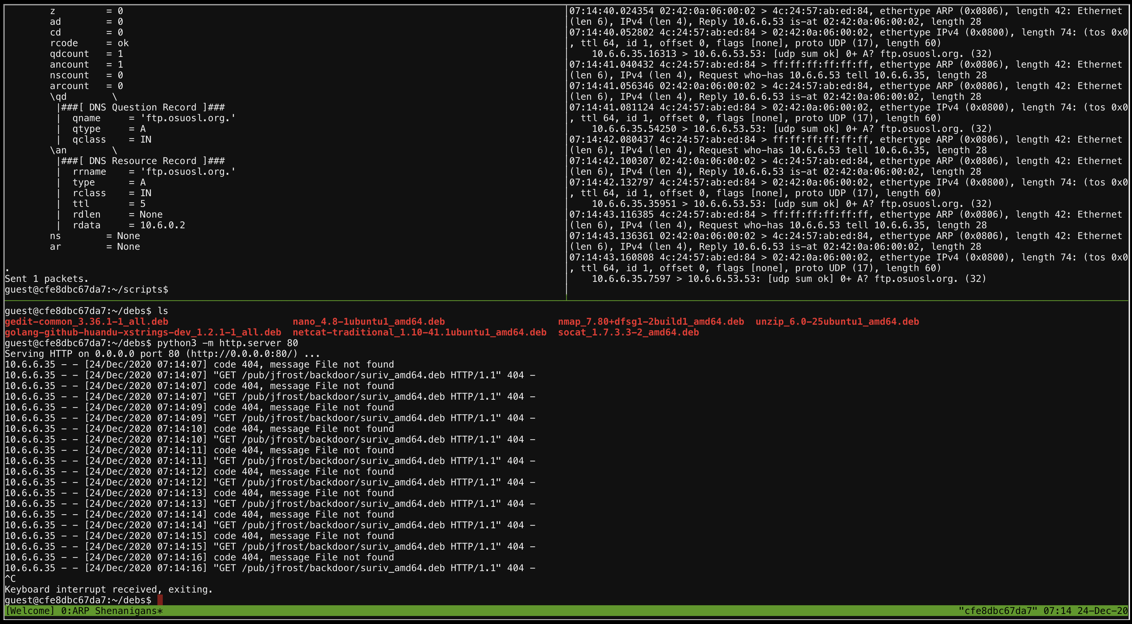This screenshot has height=624, width=1132.
Task: Click the '07:14 24-Dec-20' clock in status bar
Action: click(1085, 611)
